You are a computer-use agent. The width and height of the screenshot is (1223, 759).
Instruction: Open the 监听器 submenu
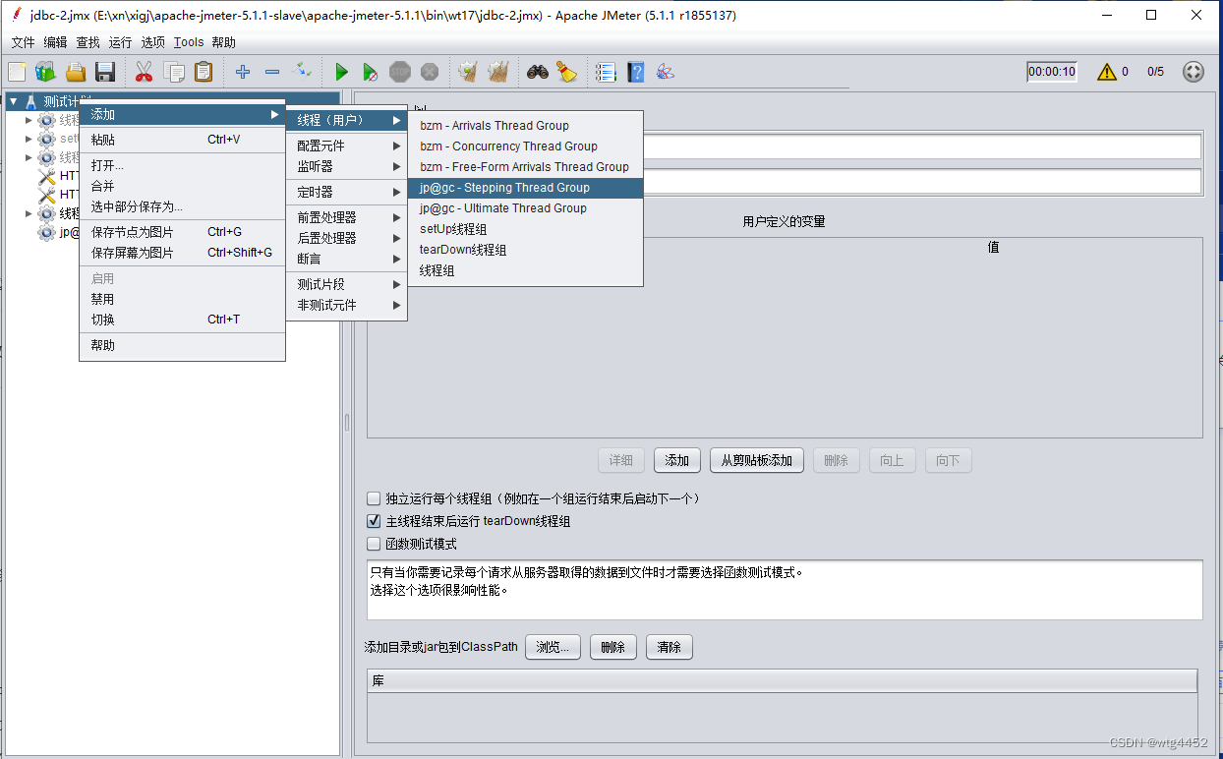coord(346,166)
